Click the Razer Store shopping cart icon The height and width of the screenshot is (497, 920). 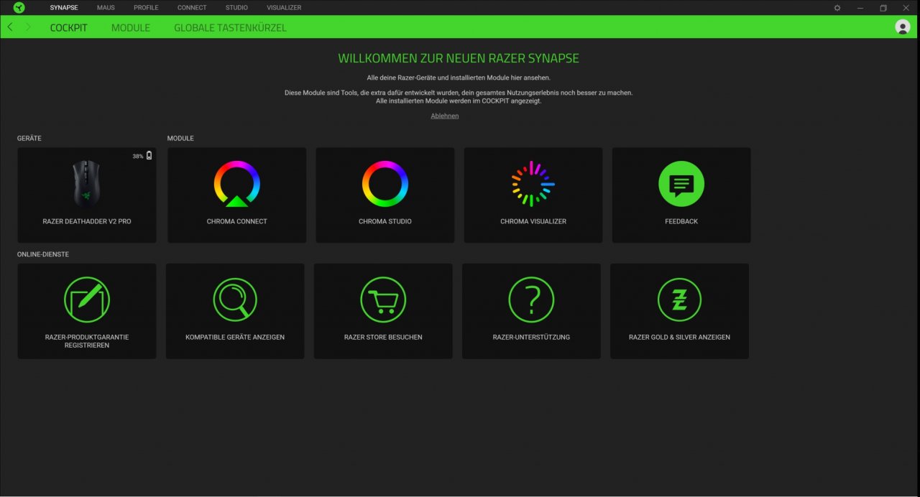click(x=383, y=299)
